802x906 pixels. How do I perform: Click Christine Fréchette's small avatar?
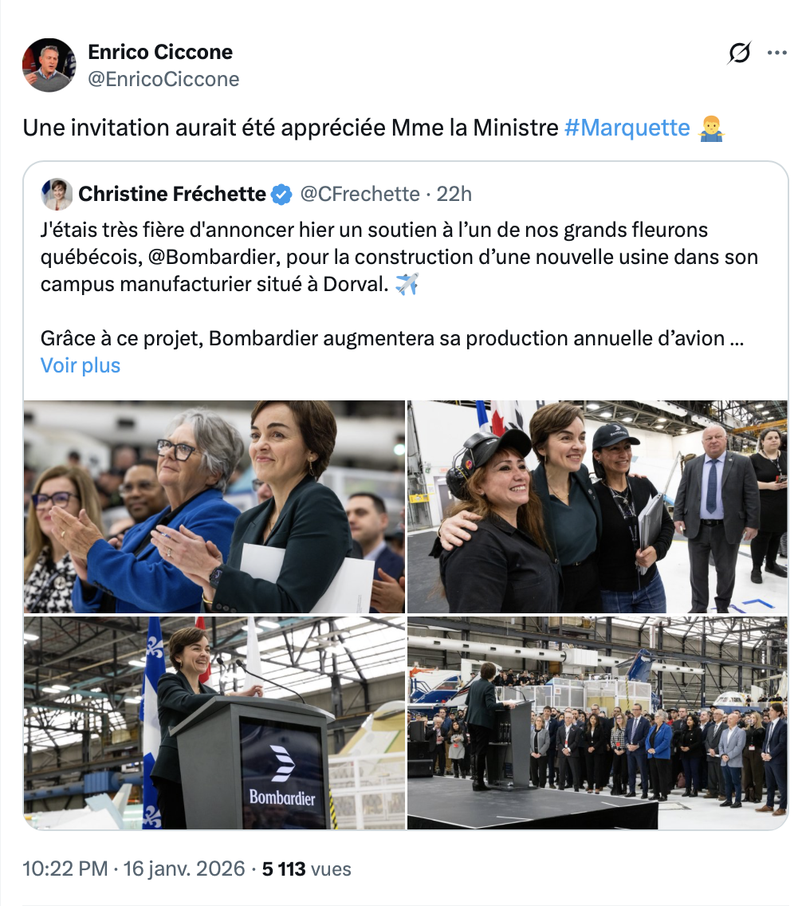(x=57, y=194)
